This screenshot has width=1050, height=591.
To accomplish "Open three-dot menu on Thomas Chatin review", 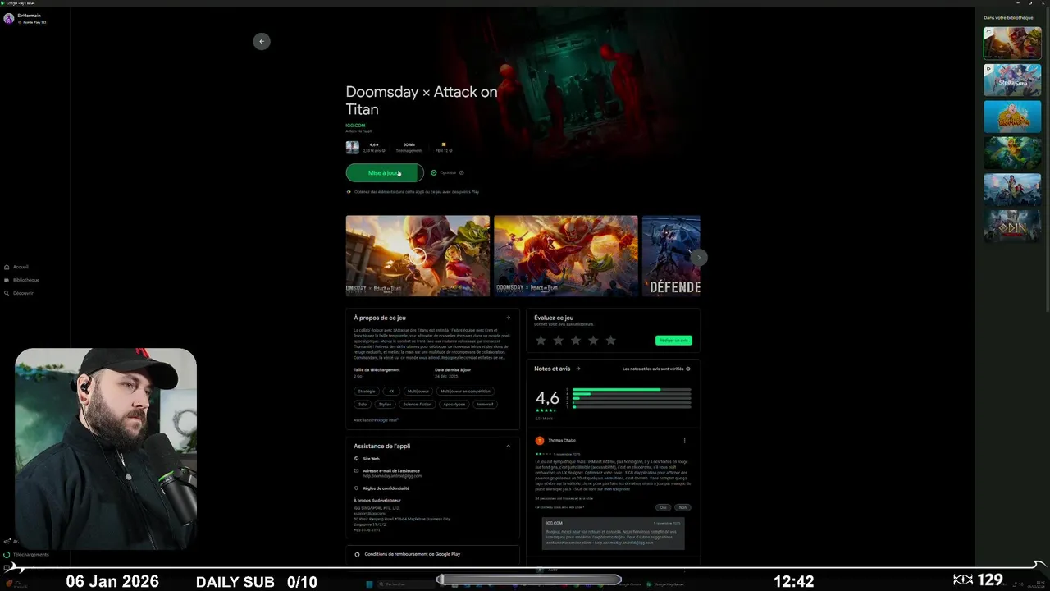I will pos(684,441).
